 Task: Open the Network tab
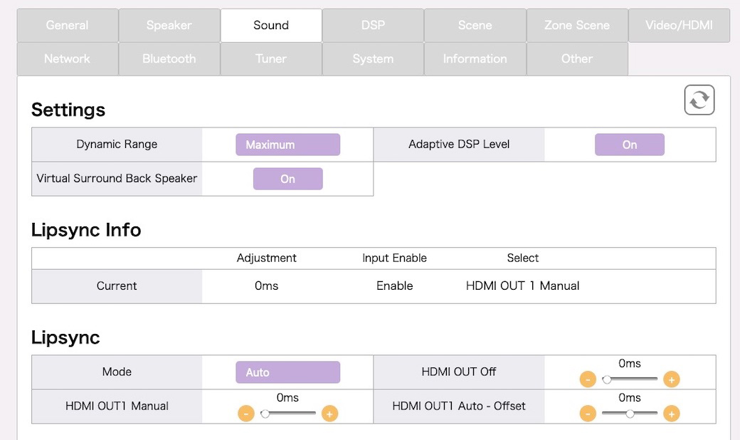[x=67, y=58]
